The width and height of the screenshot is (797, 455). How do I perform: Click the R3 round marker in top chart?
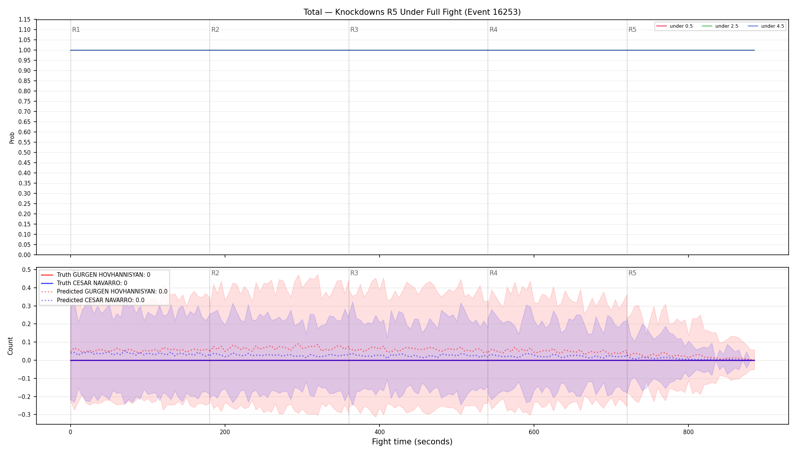[x=354, y=30]
